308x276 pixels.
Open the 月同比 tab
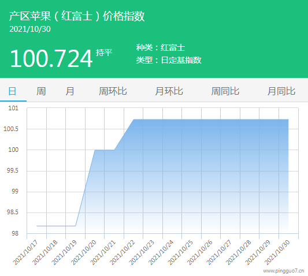281,91
